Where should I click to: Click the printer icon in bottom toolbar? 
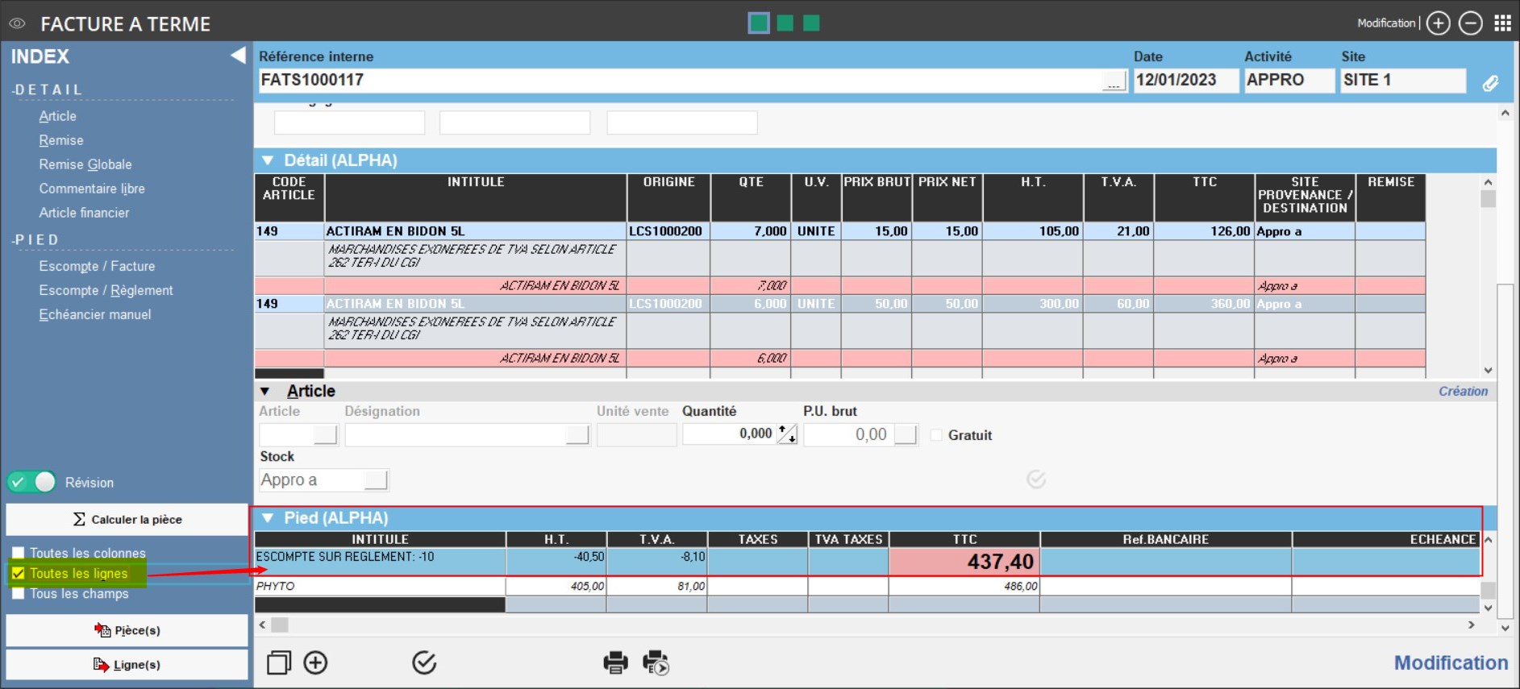[x=615, y=662]
